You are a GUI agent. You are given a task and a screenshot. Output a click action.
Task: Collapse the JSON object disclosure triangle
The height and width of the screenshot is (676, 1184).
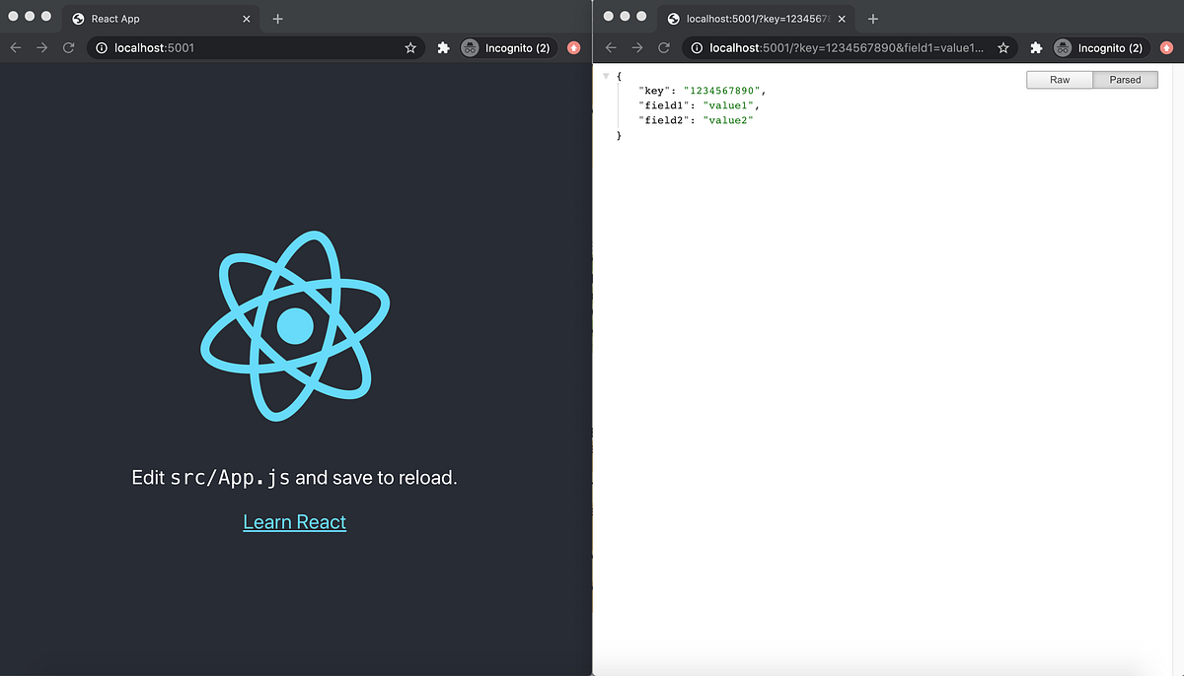[606, 74]
